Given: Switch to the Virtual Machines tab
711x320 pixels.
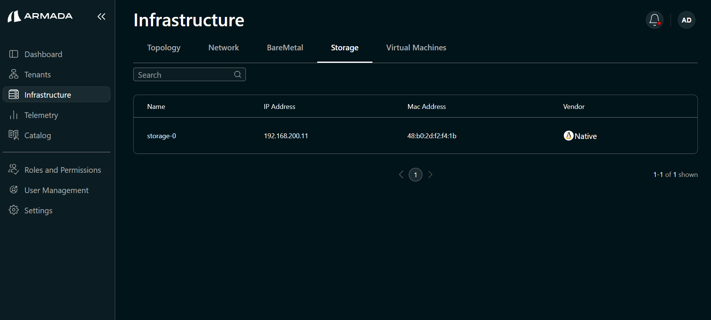Looking at the screenshot, I should tap(416, 48).
